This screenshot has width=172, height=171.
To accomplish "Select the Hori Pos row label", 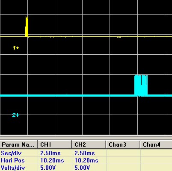I will 13,160.
